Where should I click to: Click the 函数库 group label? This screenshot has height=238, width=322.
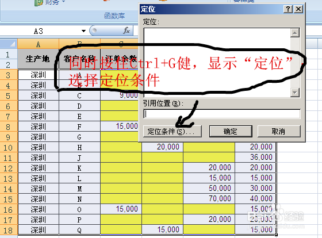(x=114, y=16)
